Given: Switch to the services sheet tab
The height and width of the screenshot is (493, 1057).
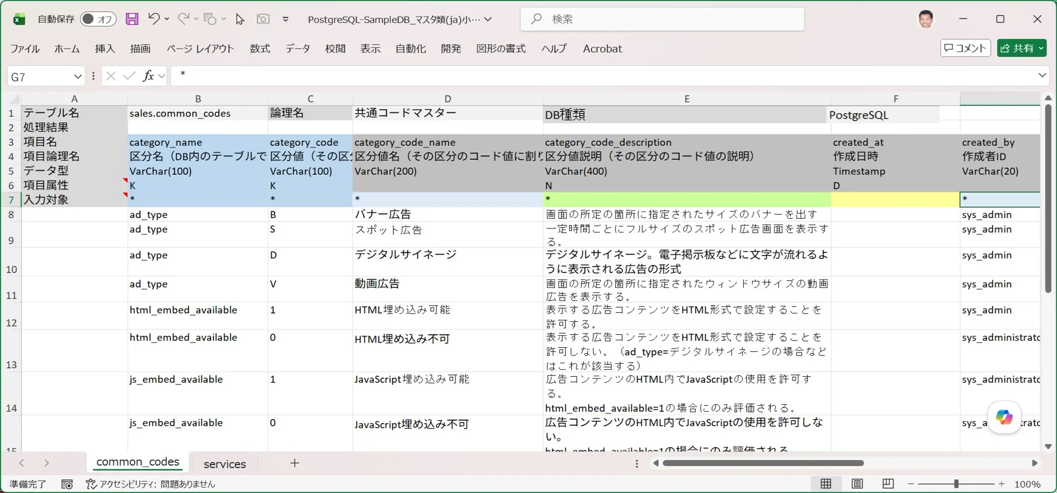Looking at the screenshot, I should point(225,464).
